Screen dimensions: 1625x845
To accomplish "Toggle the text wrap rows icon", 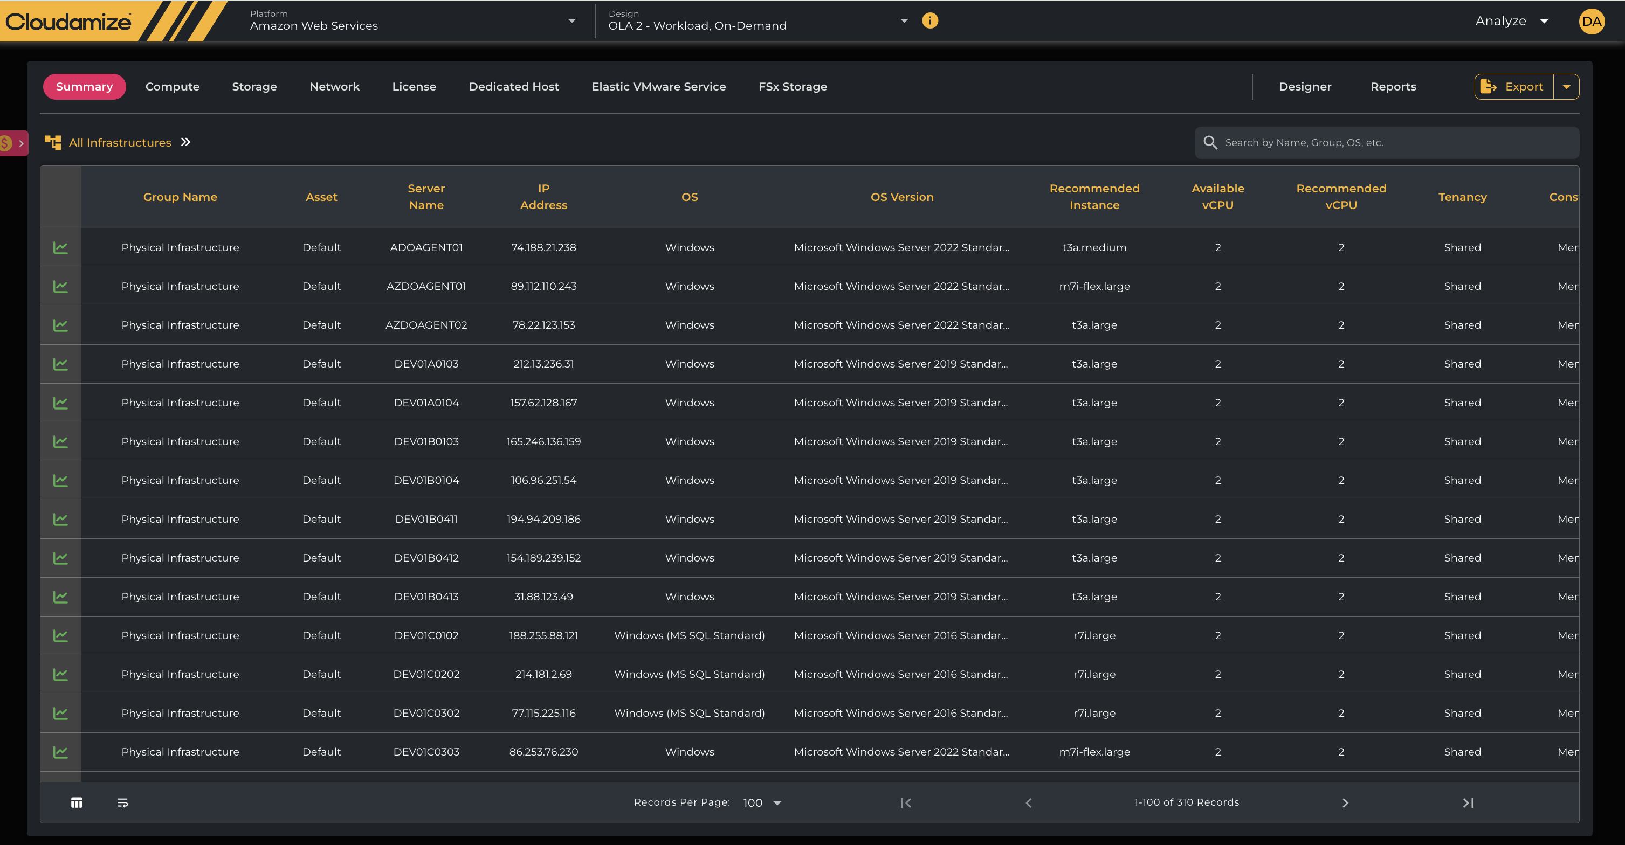I will pos(123,803).
